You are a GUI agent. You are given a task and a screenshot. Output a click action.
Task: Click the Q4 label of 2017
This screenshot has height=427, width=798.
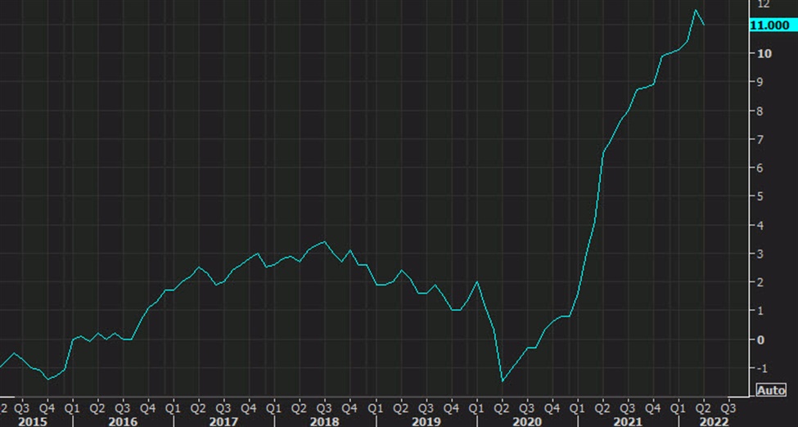(248, 408)
